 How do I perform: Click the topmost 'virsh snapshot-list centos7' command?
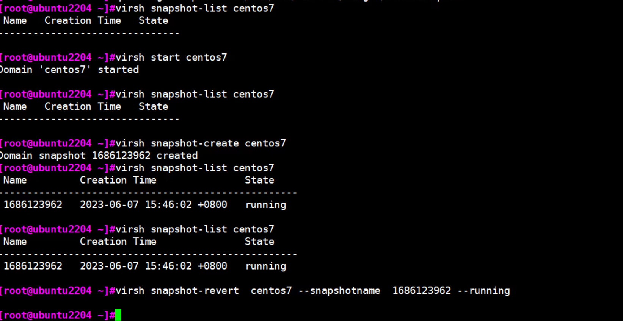click(x=195, y=8)
